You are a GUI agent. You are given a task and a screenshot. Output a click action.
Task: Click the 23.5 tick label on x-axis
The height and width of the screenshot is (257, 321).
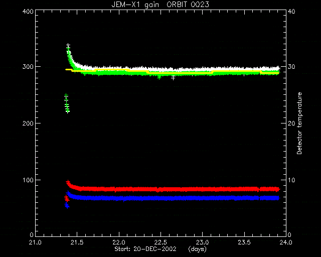coord(244,242)
